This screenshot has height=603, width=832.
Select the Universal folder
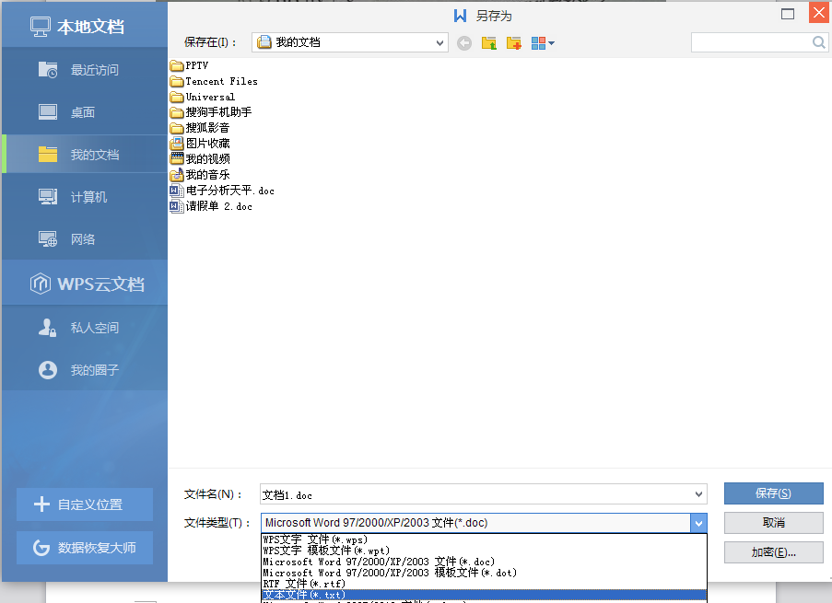202,97
